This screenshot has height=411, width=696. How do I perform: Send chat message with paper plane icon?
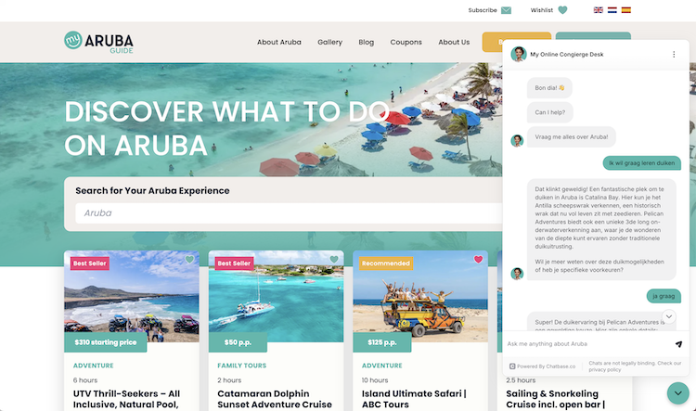click(678, 344)
